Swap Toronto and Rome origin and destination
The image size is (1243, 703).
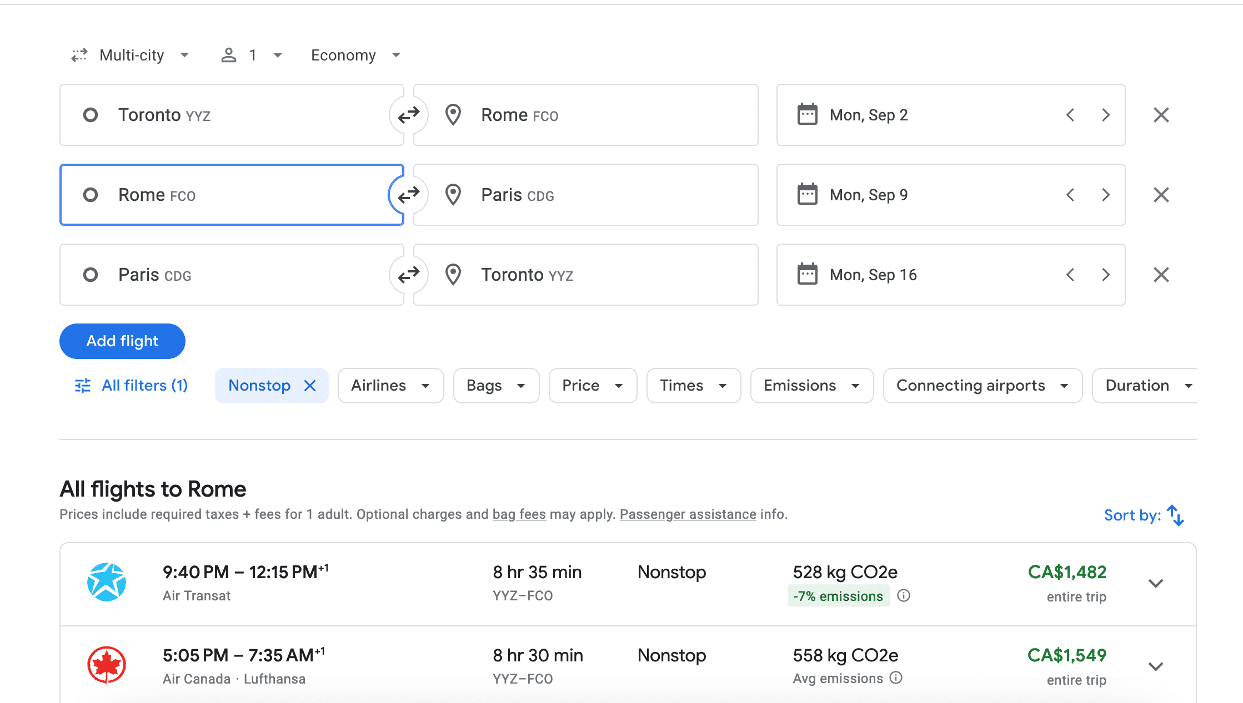click(409, 115)
